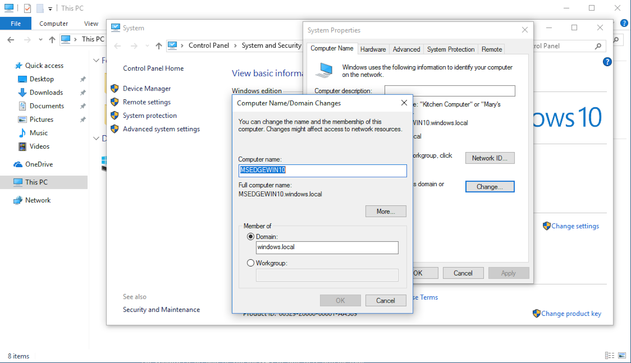Open Customize Quick Access Toolbar dropdown
Screen dimensions: 631x363
[50, 8]
